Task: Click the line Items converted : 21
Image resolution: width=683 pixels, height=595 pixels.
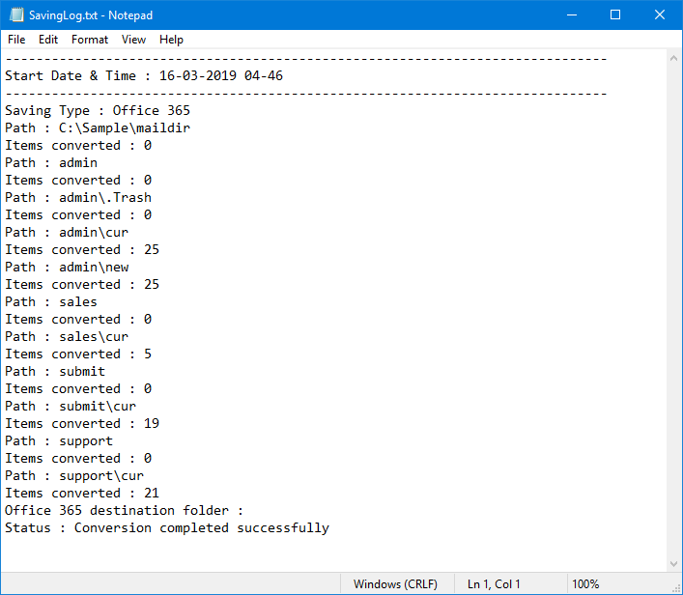Action: click(82, 494)
